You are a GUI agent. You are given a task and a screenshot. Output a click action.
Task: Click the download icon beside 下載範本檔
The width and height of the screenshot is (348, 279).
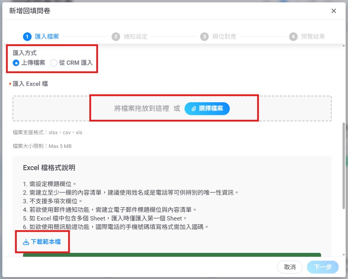(26, 242)
